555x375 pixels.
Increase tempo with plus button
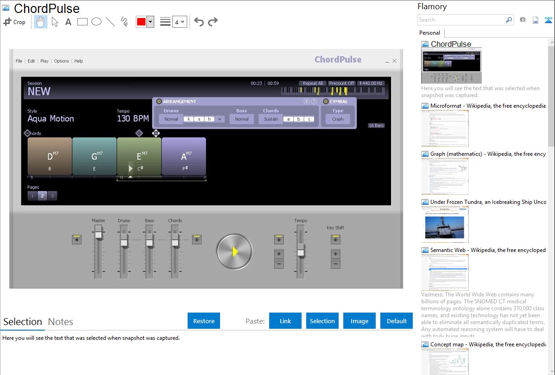click(279, 254)
